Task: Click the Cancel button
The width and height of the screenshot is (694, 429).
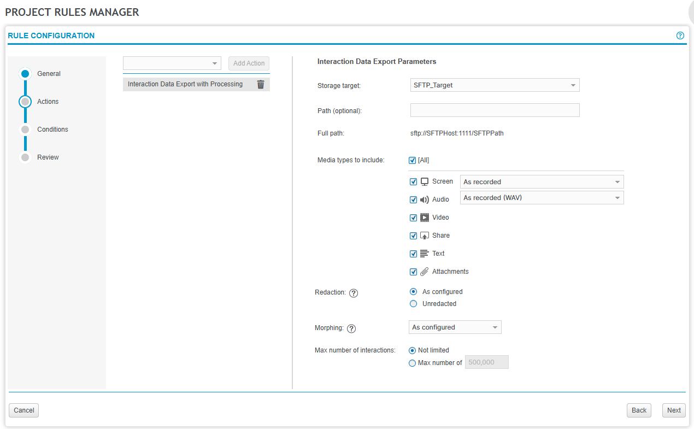Action: 23,410
